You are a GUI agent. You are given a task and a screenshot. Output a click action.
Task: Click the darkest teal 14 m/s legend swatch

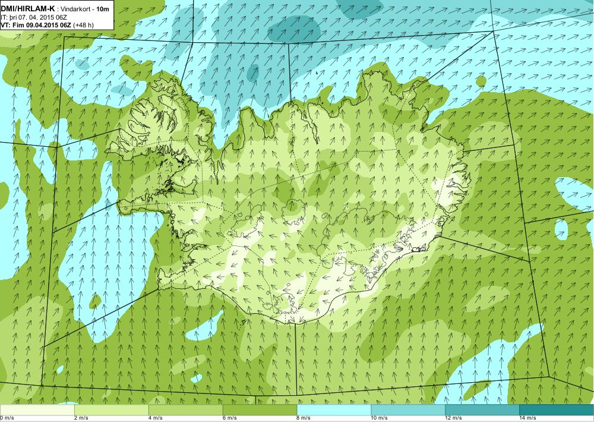pyautogui.click(x=557, y=410)
